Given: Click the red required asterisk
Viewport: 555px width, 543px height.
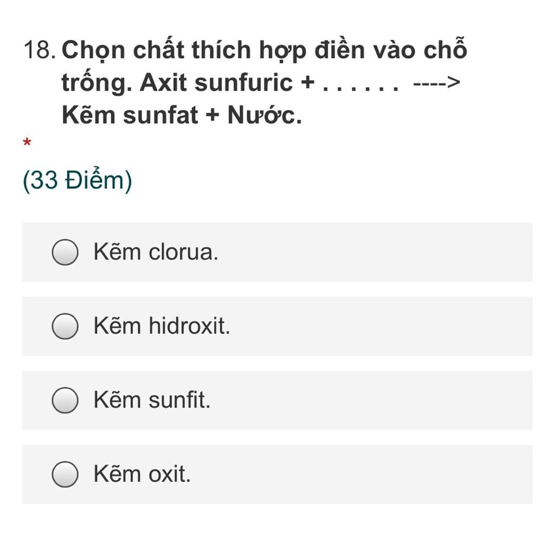Looking at the screenshot, I should click(x=27, y=143).
